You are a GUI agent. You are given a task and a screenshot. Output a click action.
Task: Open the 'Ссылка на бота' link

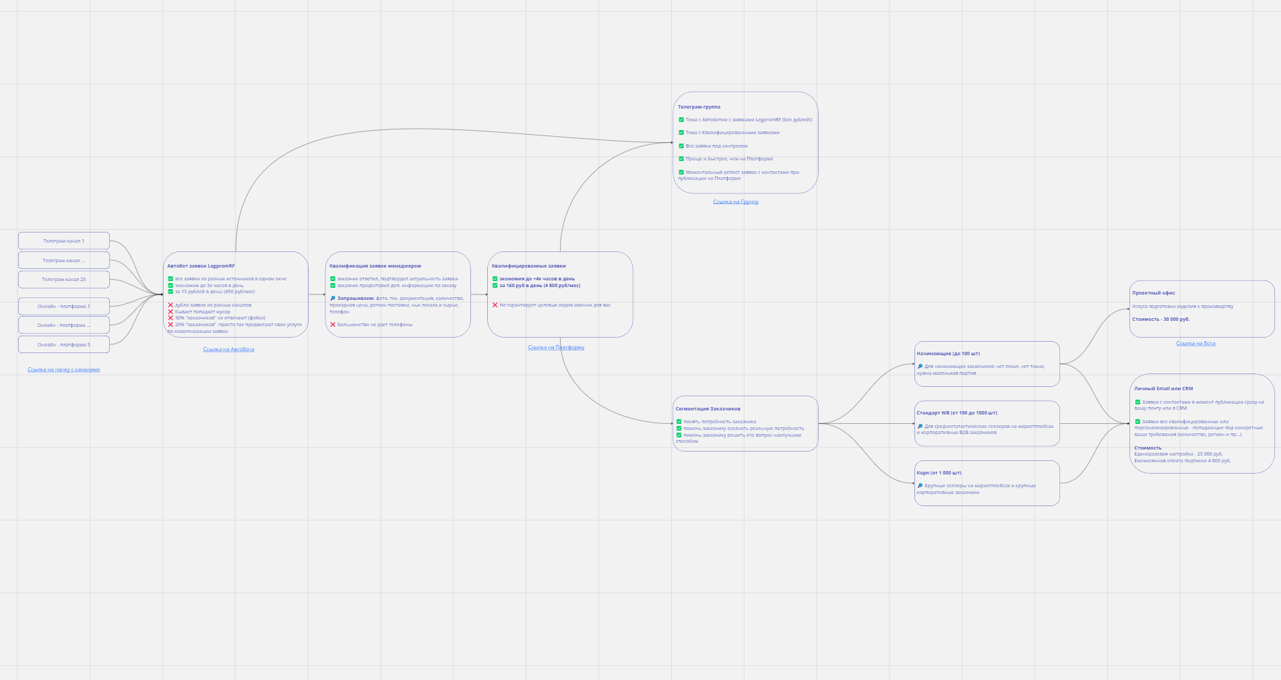pyautogui.click(x=1196, y=344)
